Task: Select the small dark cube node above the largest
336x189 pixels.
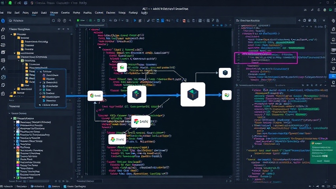Action: click(x=225, y=73)
